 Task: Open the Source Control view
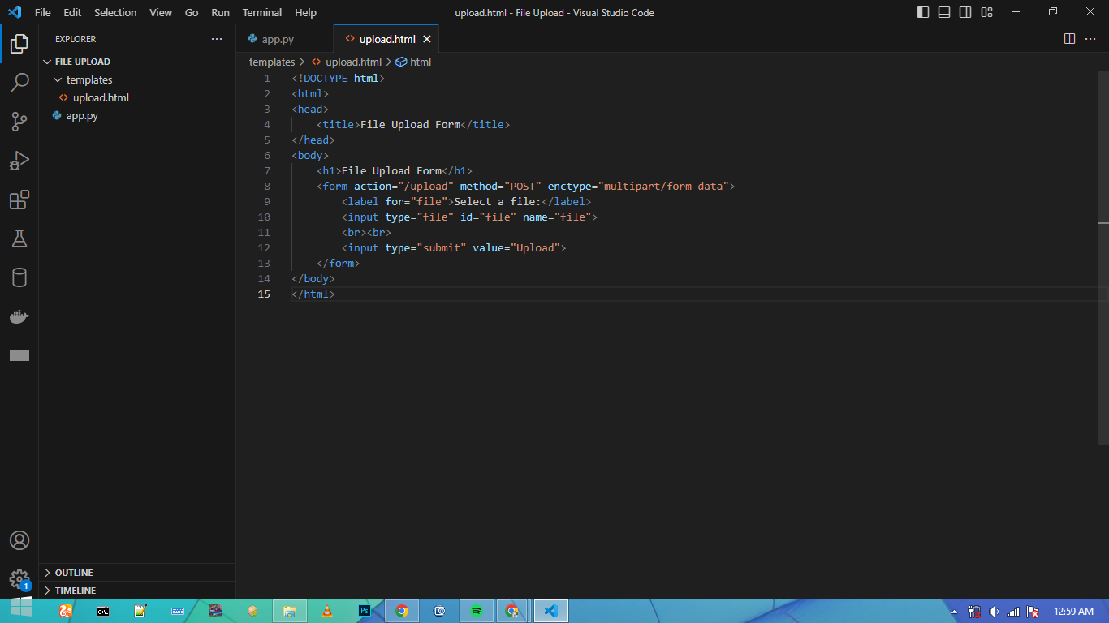click(x=19, y=122)
